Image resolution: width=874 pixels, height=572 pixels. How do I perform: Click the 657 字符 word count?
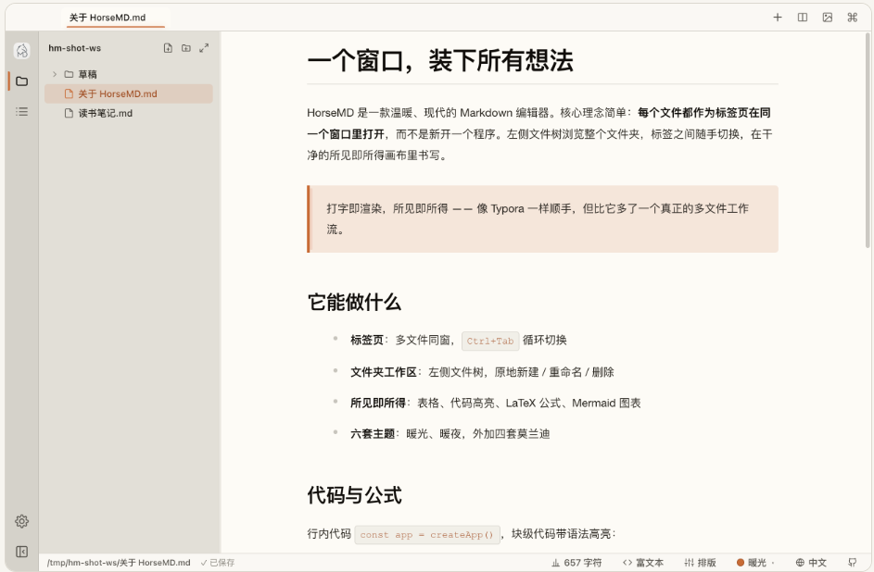click(576, 563)
